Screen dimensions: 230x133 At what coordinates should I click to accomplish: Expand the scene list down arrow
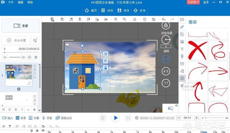click(x=40, y=110)
